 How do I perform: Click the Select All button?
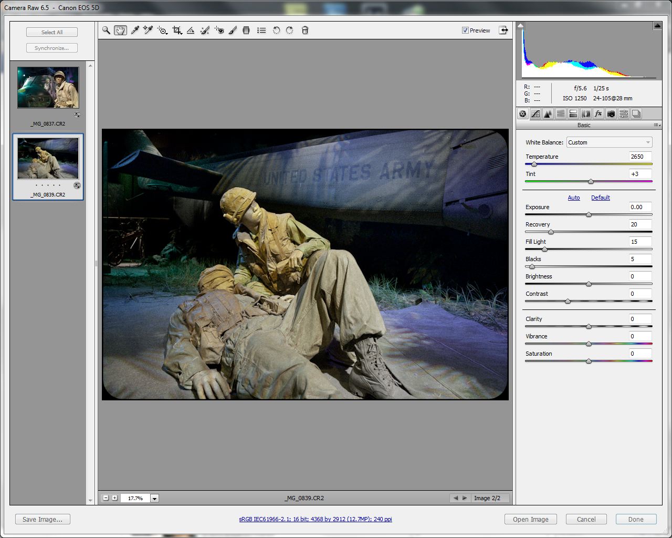pyautogui.click(x=52, y=32)
